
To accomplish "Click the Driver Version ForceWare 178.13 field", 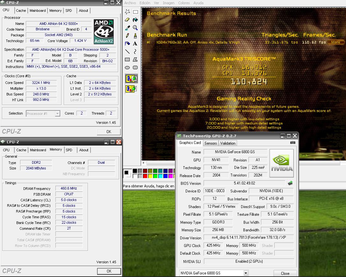I will 249,237.
